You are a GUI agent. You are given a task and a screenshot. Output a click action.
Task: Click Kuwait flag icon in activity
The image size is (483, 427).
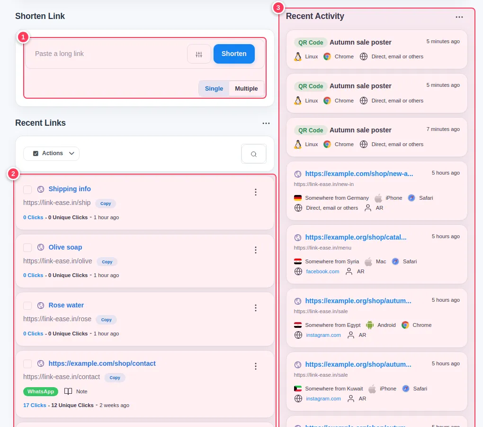point(298,389)
